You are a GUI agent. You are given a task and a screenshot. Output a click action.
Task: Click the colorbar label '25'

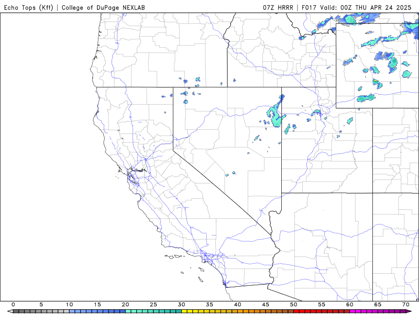(x=153, y=305)
